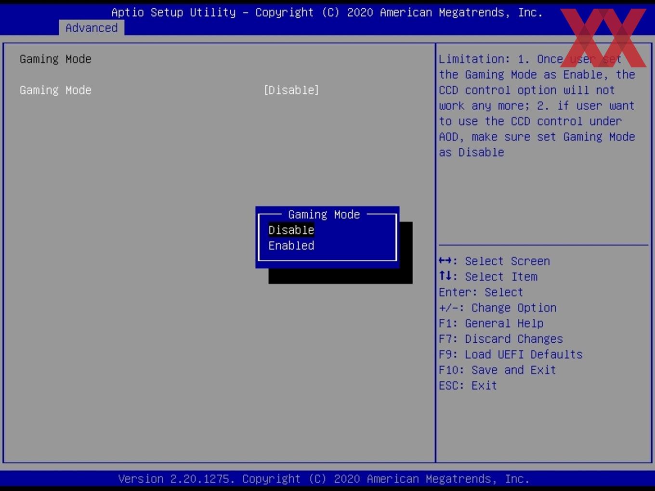Screen dimensions: 655x491
Task: Open the Gaming Mode [Disable] value field
Action: pyautogui.click(x=291, y=90)
